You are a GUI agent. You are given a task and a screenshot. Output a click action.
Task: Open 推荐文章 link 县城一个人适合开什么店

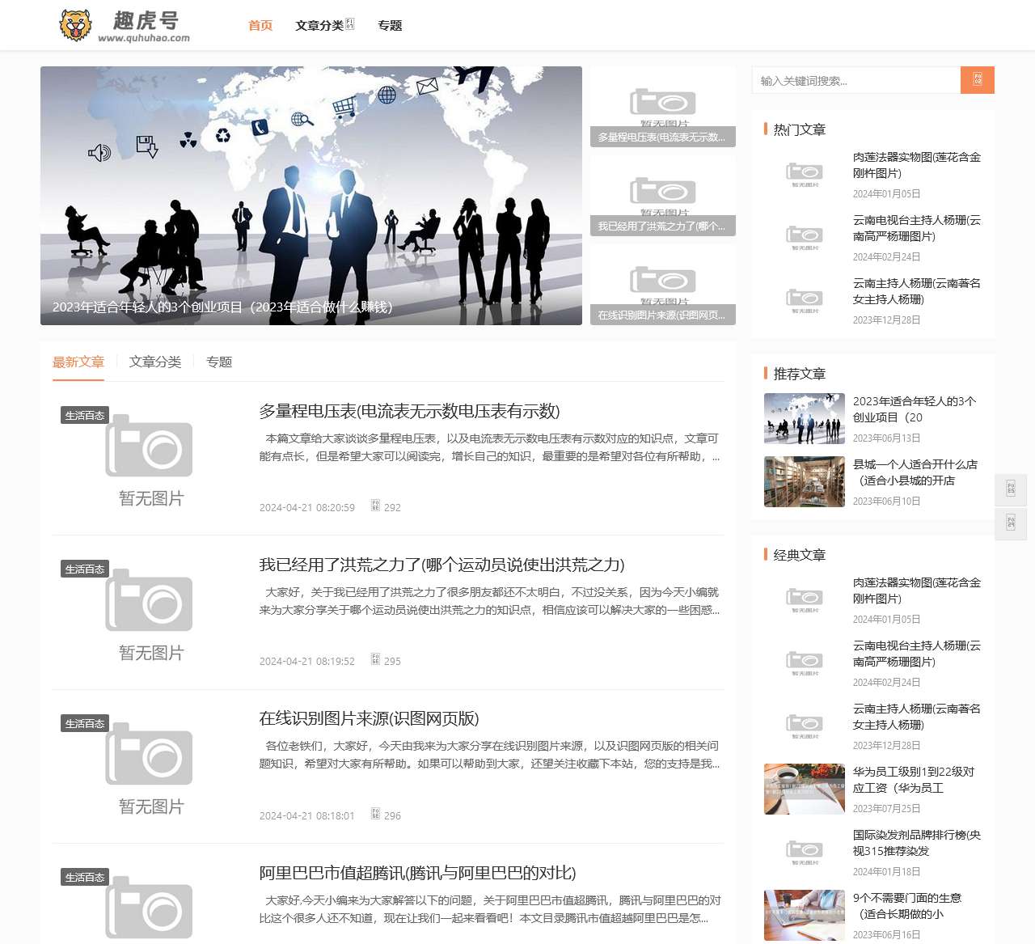tap(915, 472)
